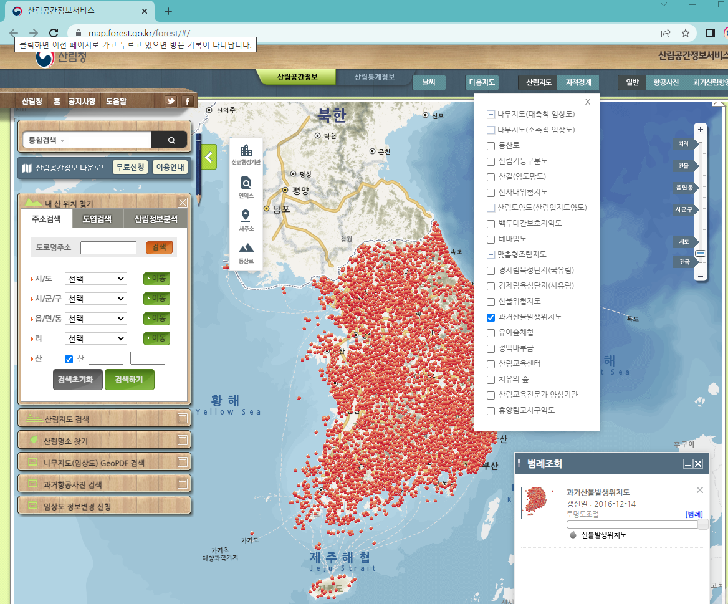Expand the 과거항공사진 검색 panel

point(183,484)
